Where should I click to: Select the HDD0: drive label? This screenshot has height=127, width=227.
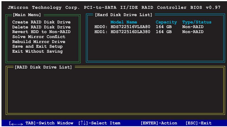coord(101,27)
